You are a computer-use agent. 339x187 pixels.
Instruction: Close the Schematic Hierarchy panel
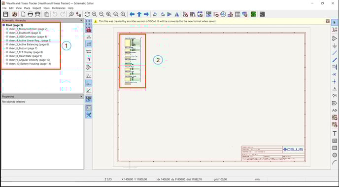tap(81, 20)
